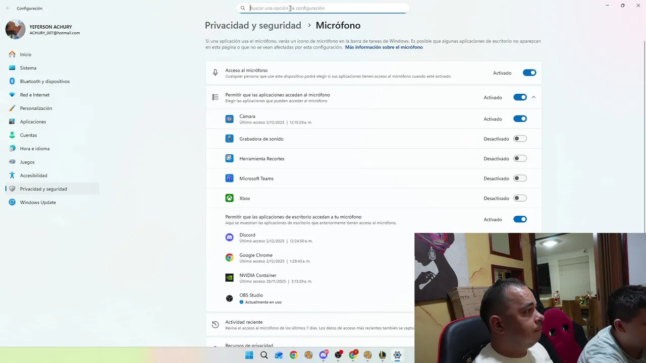This screenshot has width=646, height=363.
Task: Toggle off Acceso al micrófono switch
Action: coord(529,73)
